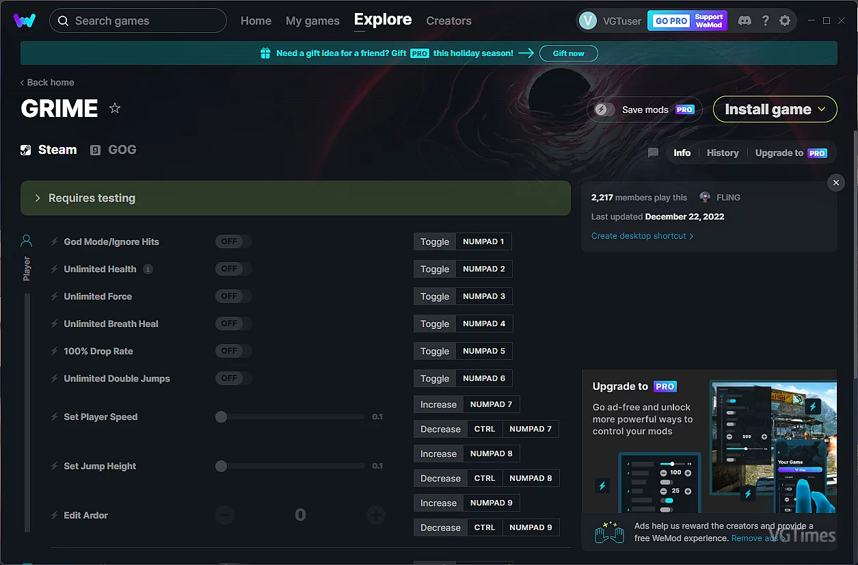Open the Install game dropdown
This screenshot has height=565, width=858.
(775, 109)
